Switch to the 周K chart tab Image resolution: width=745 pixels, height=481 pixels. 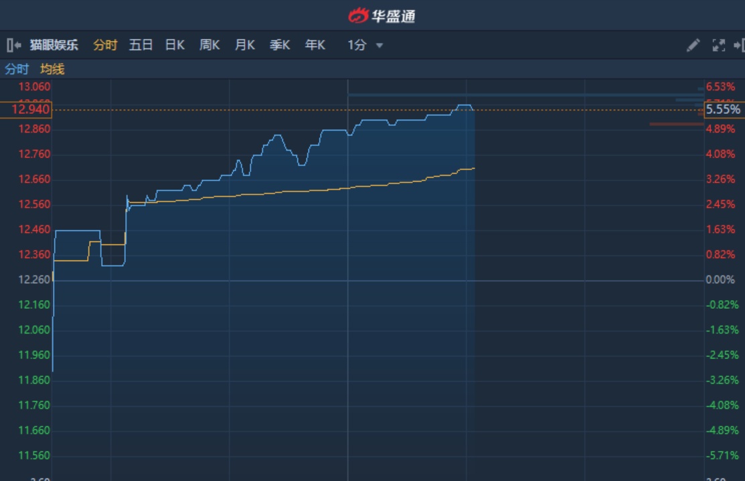210,46
